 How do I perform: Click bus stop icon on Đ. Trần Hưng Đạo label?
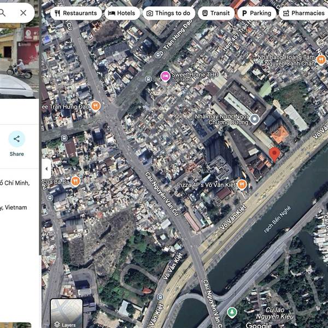158,55
